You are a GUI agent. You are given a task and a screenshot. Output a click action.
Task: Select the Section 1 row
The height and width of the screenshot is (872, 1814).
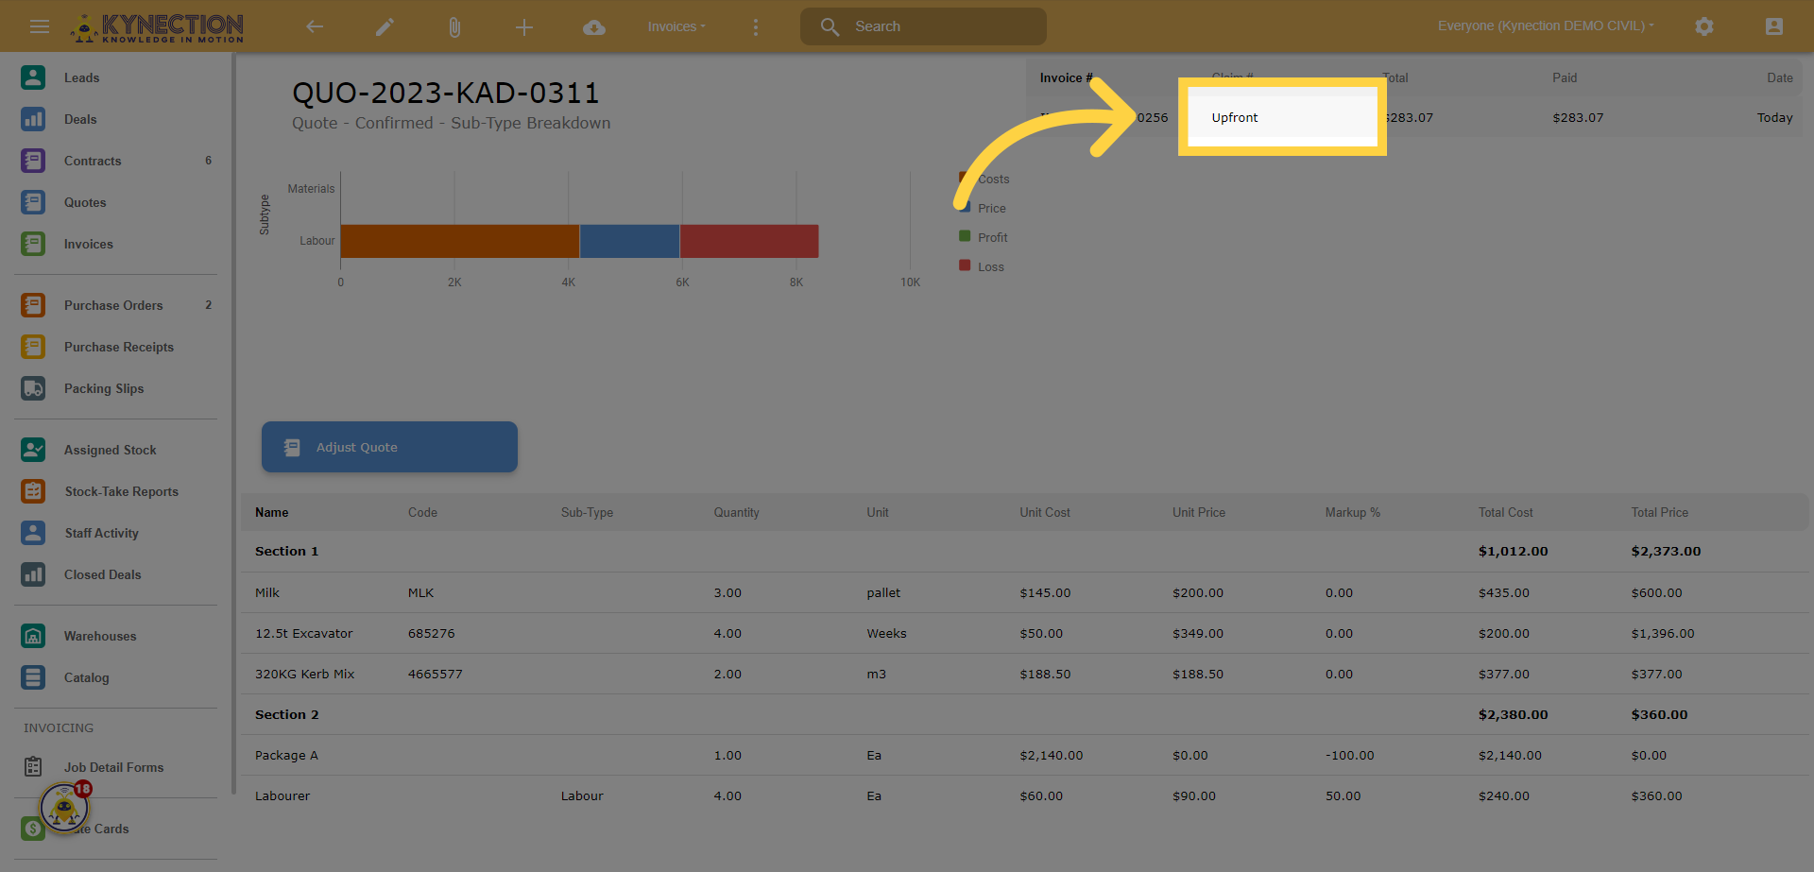point(1025,551)
